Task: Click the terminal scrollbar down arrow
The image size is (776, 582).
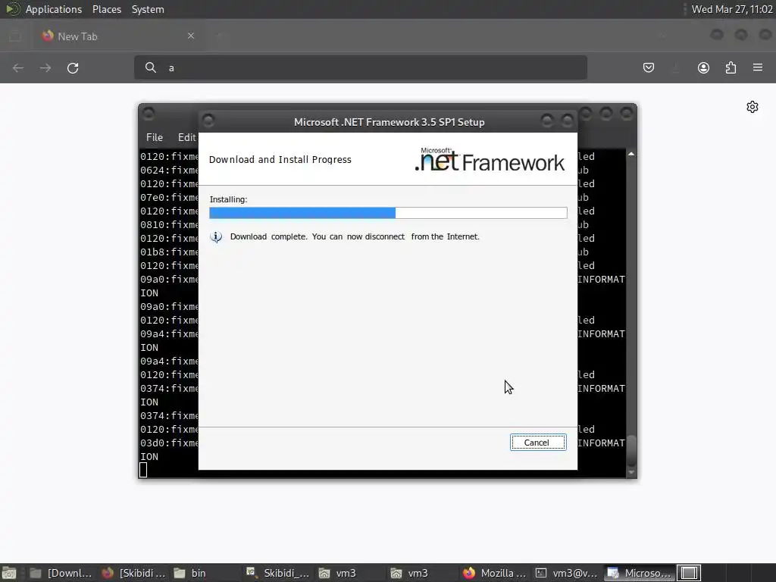Action: [631, 473]
